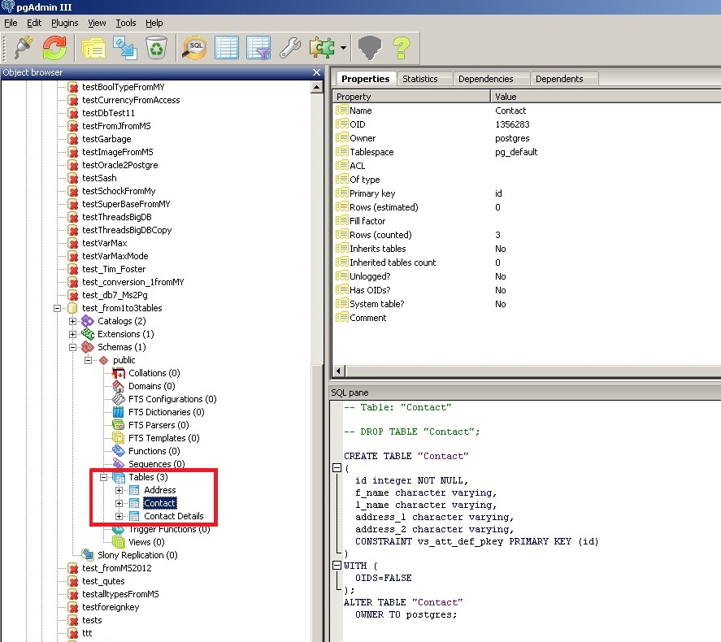Switch to the Dependencies tab
This screenshot has width=721, height=642.
point(485,79)
